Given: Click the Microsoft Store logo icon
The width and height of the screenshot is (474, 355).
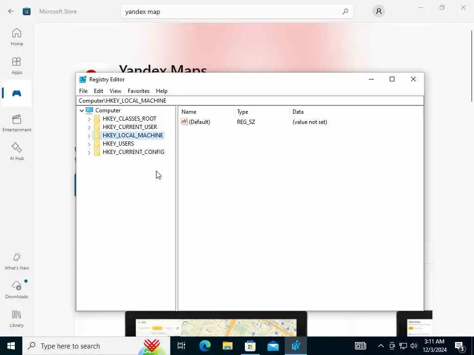Looking at the screenshot, I should pyautogui.click(x=26, y=12).
